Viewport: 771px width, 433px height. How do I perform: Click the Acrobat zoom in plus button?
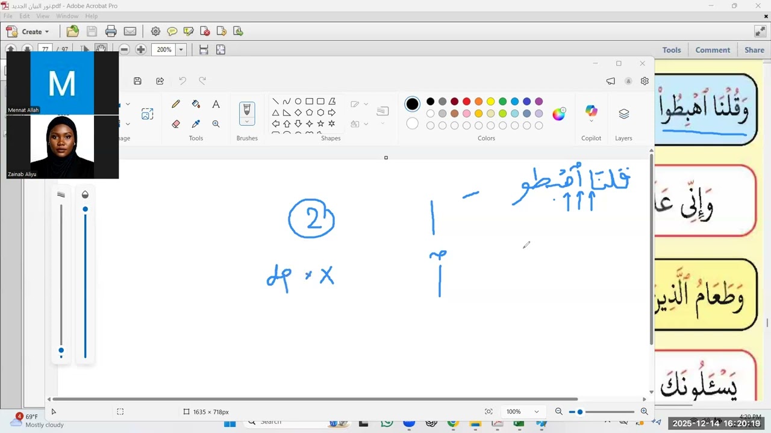point(141,49)
